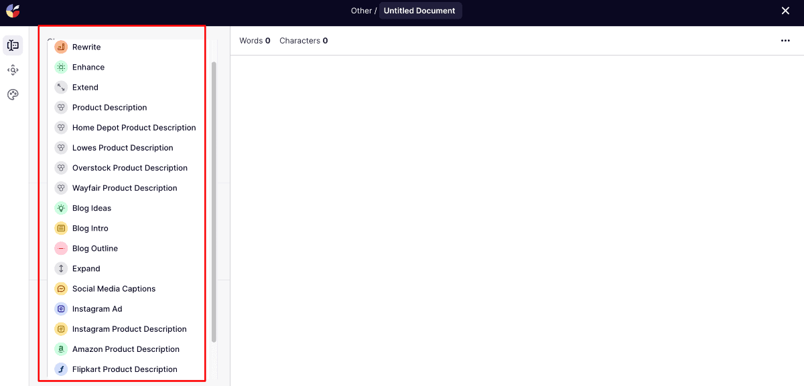Choose Home Depot Product Description option
This screenshot has height=386, width=804.
pos(134,128)
